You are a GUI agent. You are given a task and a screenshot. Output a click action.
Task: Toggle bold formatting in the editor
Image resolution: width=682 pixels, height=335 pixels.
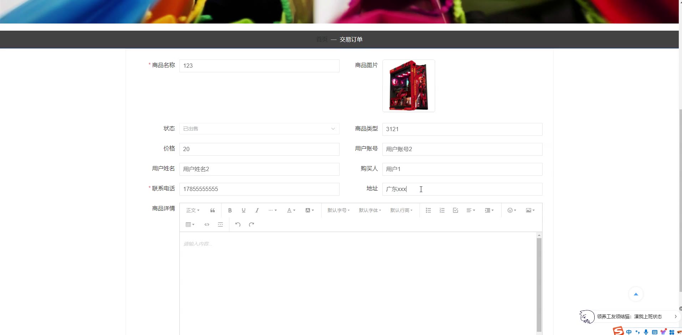(x=230, y=210)
